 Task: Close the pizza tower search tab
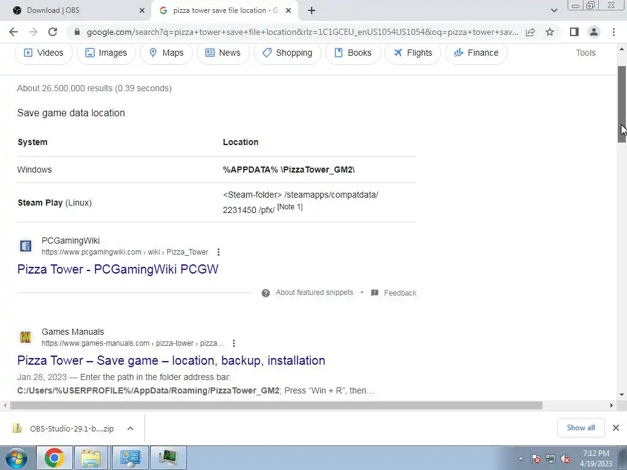click(288, 11)
